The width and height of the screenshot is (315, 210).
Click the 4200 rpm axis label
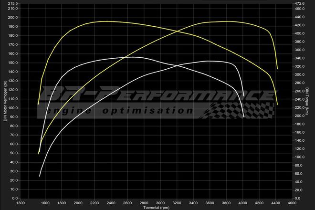tap(259, 203)
